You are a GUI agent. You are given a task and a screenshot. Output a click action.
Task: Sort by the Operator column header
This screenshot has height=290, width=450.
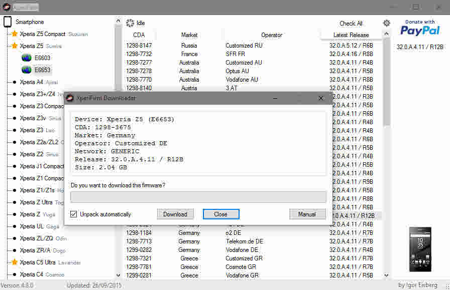coord(272,35)
